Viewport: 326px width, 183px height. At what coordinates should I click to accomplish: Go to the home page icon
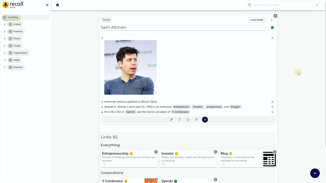pyautogui.click(x=58, y=5)
